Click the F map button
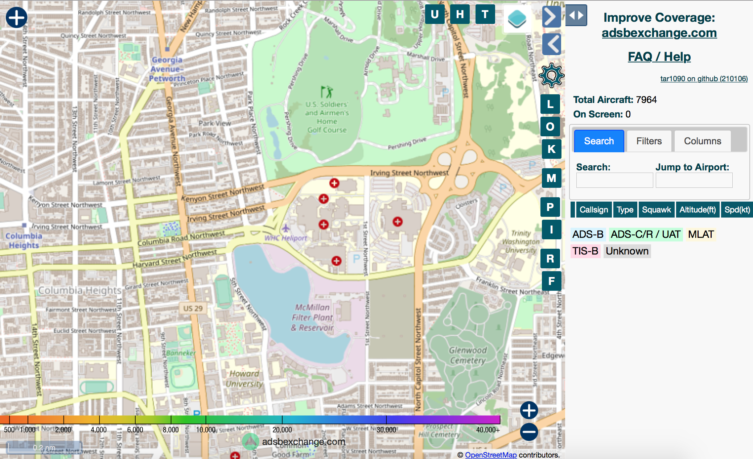Image resolution: width=753 pixels, height=459 pixels. [x=551, y=281]
